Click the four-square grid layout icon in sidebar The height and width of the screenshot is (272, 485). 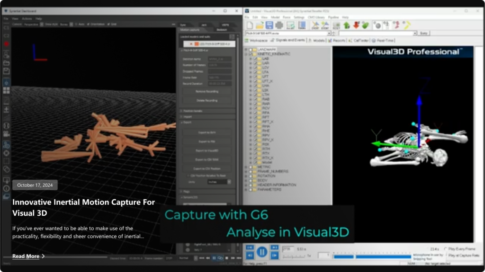click(7, 90)
